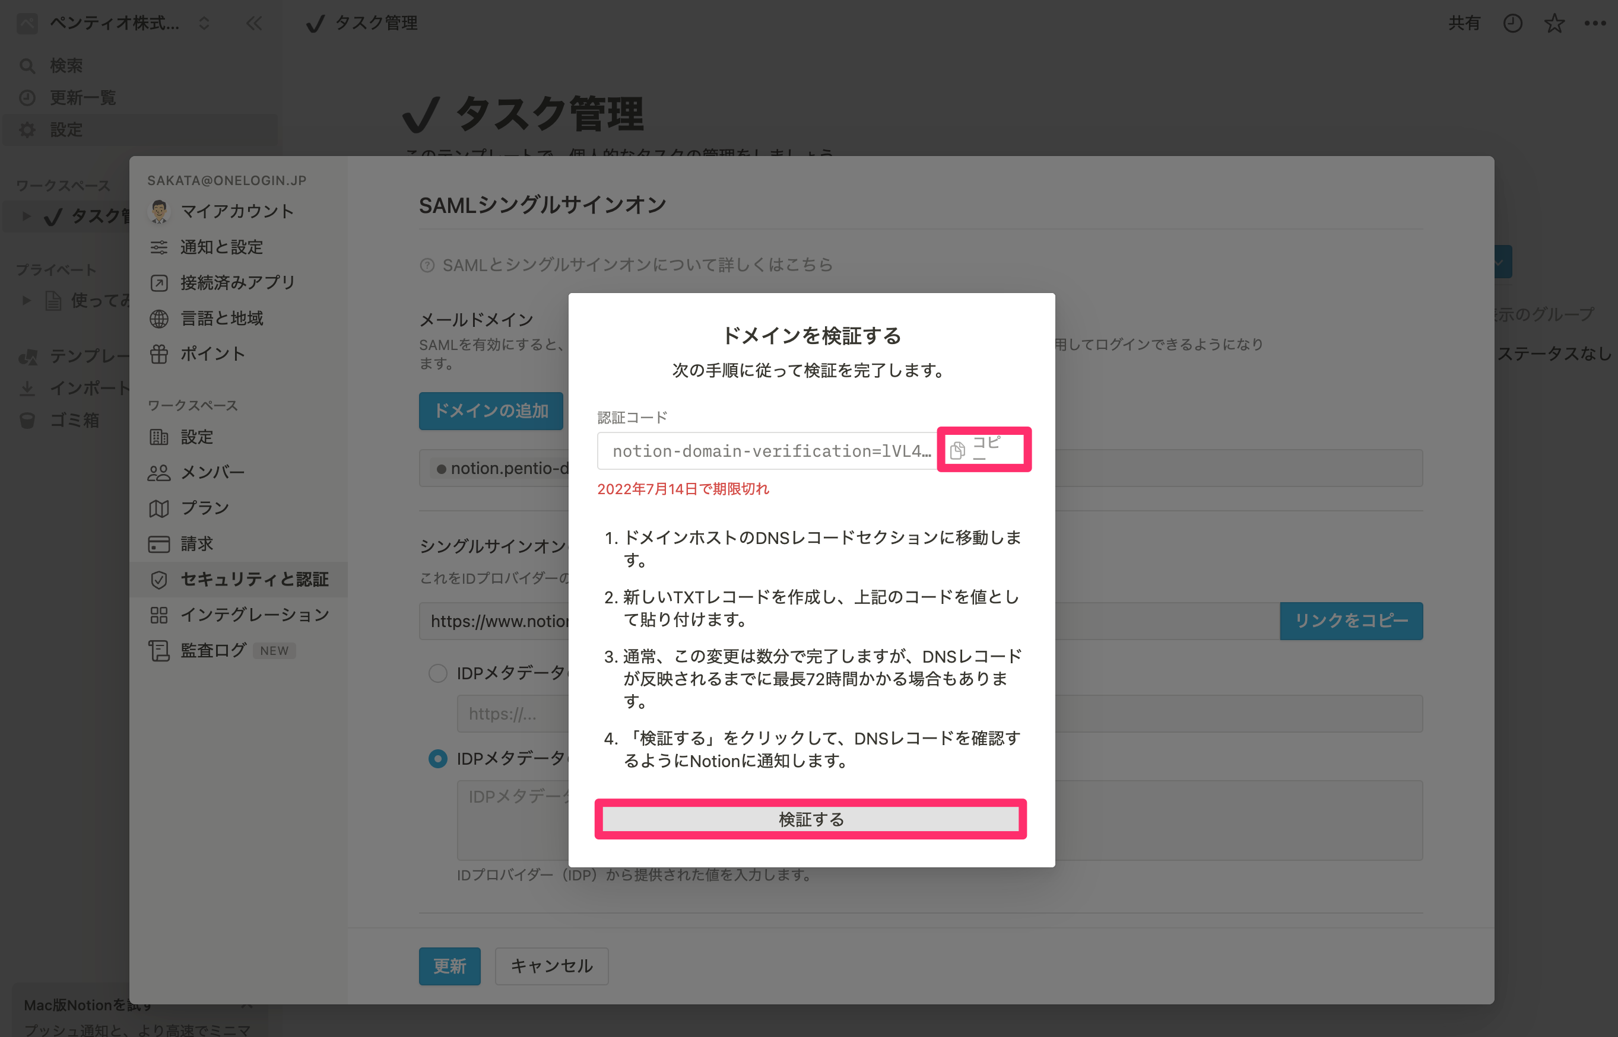Select the notion-domain-verification code field
This screenshot has height=1037, width=1618.
tap(767, 450)
